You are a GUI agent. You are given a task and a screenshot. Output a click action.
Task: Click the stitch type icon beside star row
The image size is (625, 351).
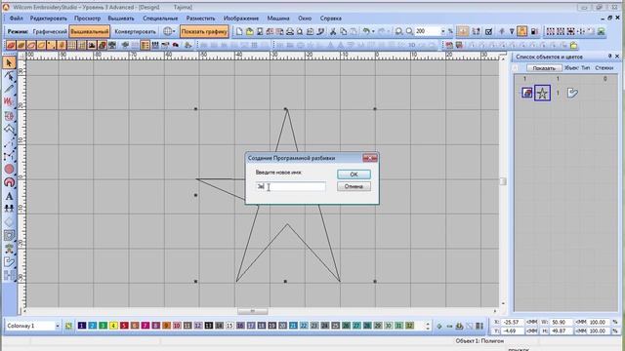(572, 94)
